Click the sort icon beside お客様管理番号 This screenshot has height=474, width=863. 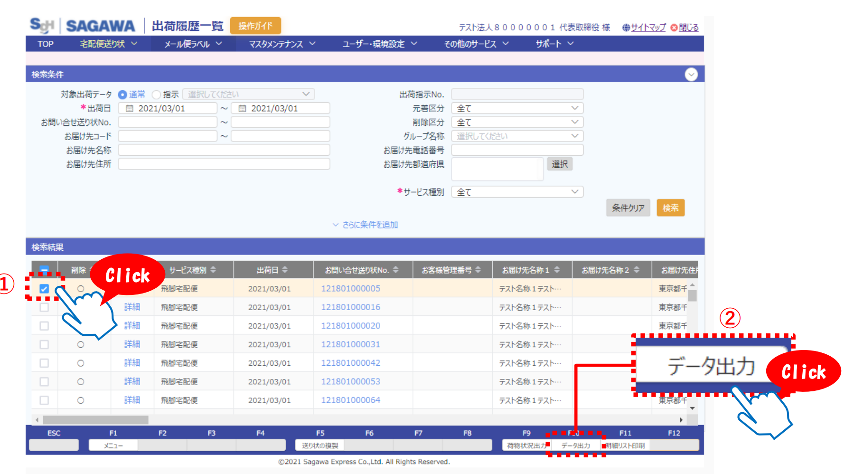478,270
